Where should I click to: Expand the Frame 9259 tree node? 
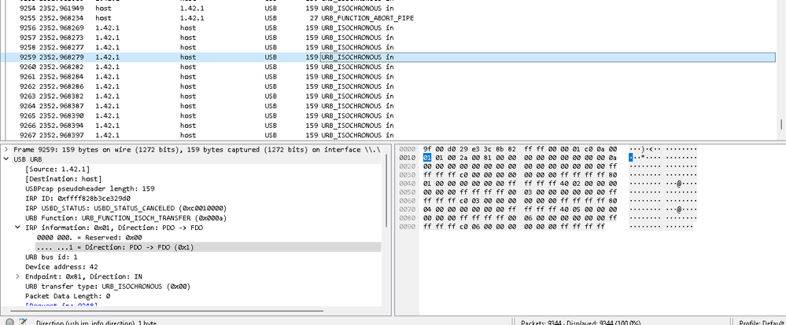click(6, 149)
